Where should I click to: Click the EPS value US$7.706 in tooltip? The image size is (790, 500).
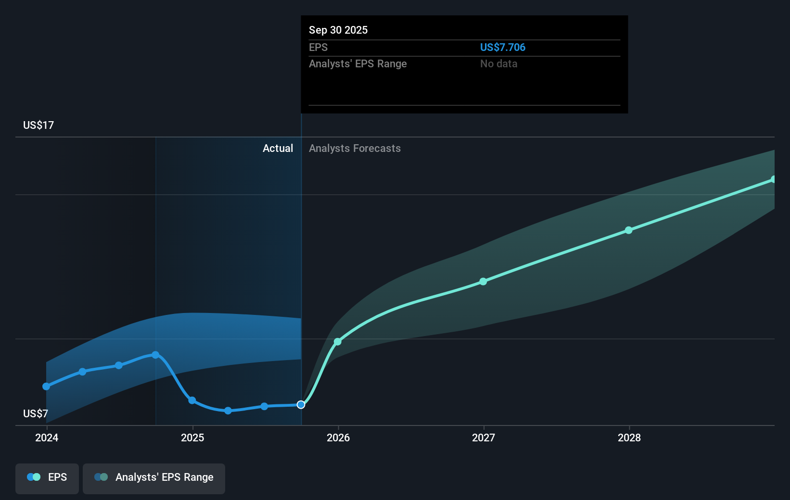tap(503, 47)
